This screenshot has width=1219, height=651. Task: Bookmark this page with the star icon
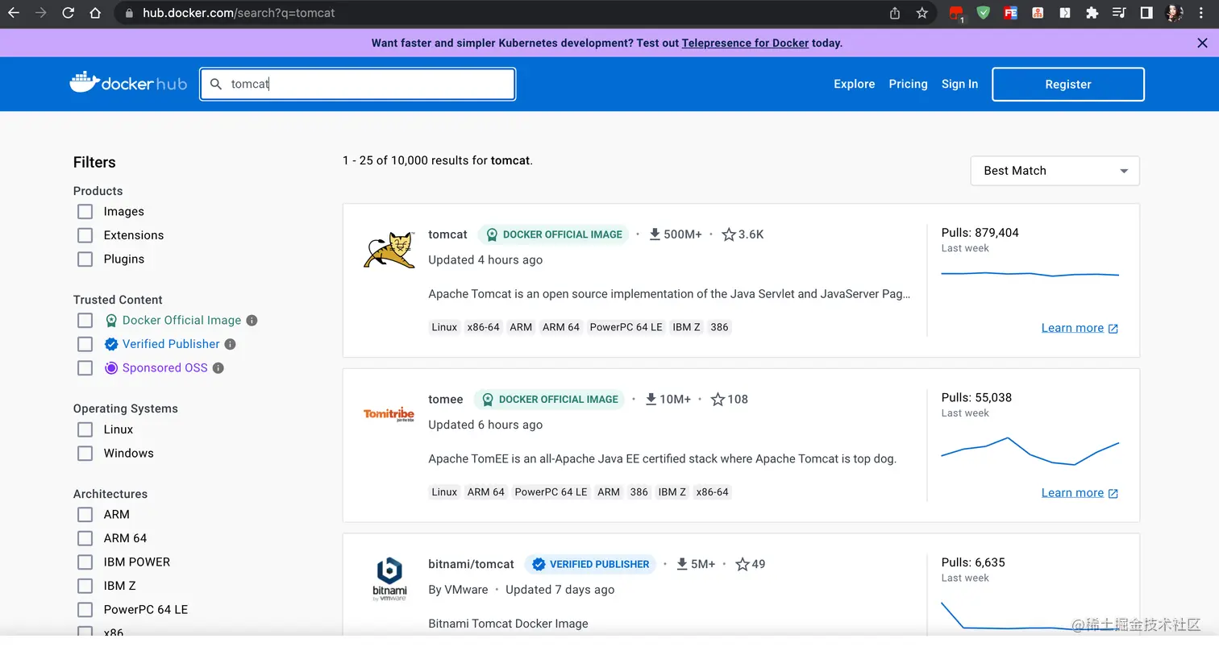point(922,13)
